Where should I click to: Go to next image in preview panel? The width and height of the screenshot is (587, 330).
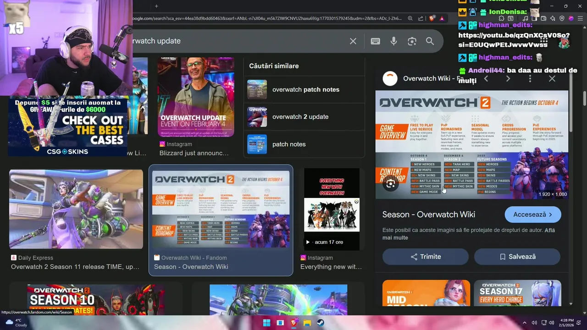508,79
